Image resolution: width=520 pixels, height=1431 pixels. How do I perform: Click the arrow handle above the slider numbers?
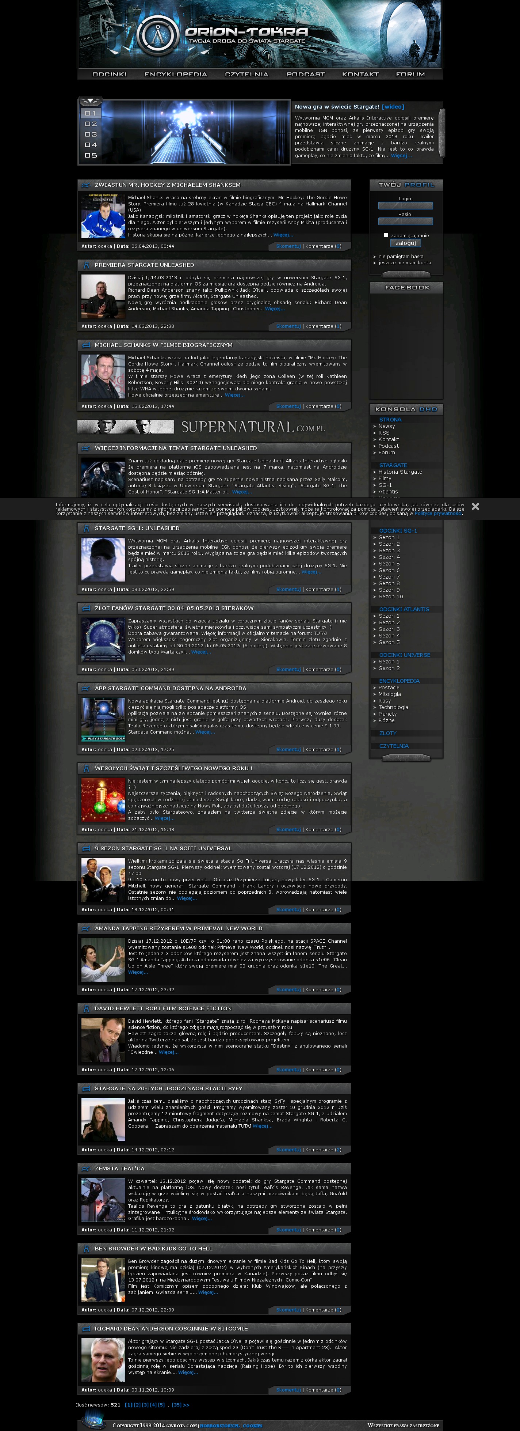(x=90, y=102)
